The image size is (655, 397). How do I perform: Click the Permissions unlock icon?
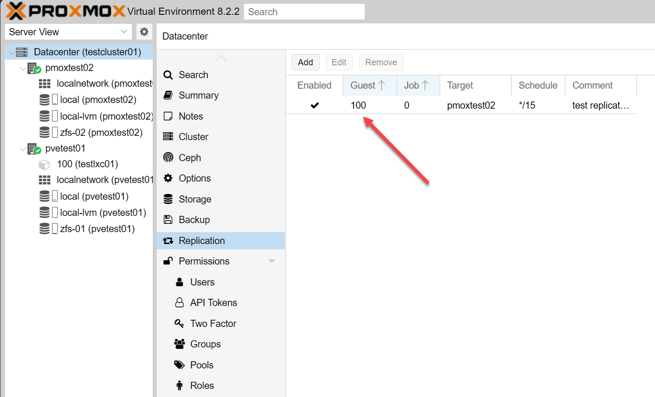168,261
